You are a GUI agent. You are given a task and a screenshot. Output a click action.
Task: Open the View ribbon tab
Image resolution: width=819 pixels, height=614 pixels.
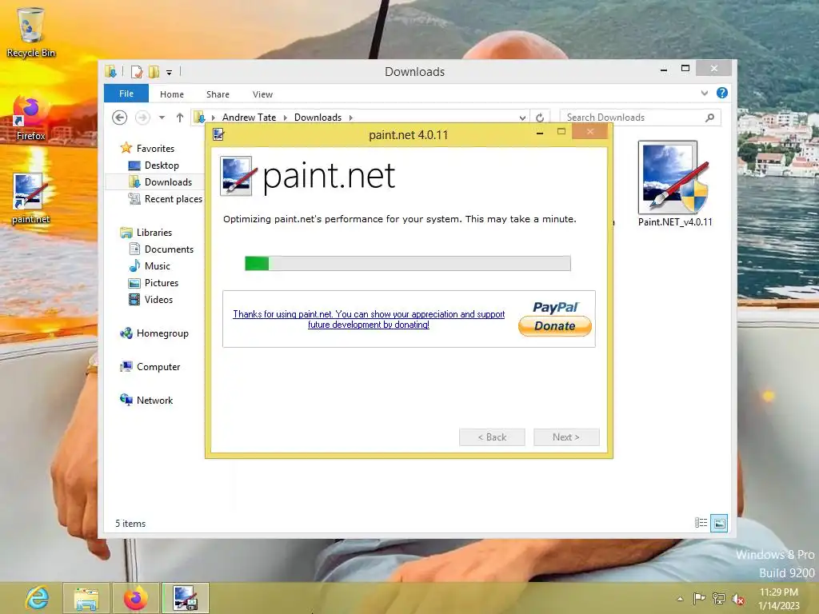262,94
